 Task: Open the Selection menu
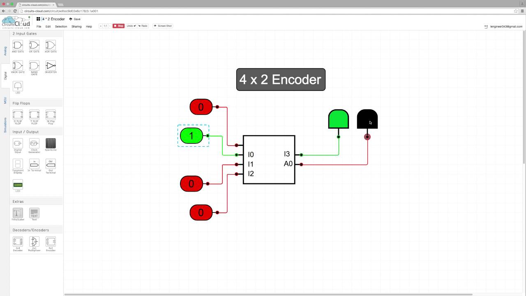(61, 26)
